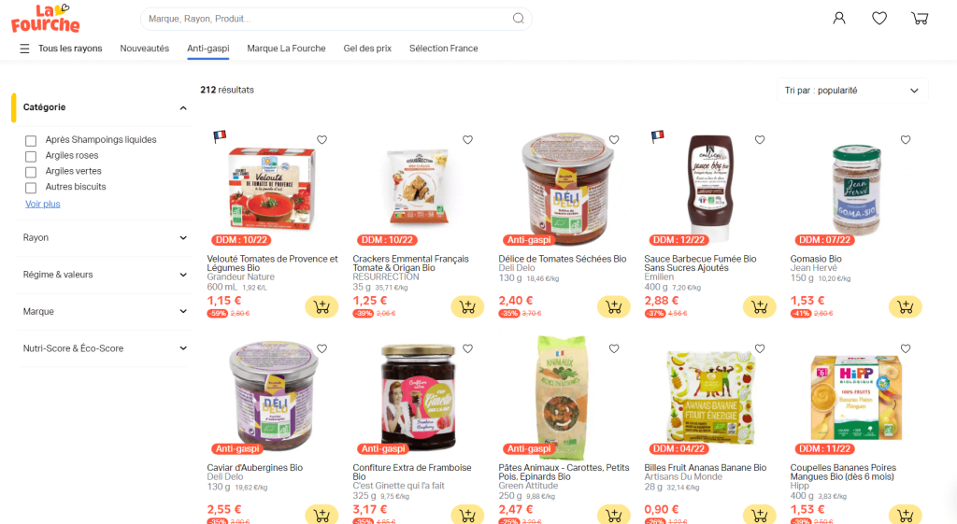Favorite the Gomasio Bio product
Viewport: 957px width, 524px height.
[906, 140]
